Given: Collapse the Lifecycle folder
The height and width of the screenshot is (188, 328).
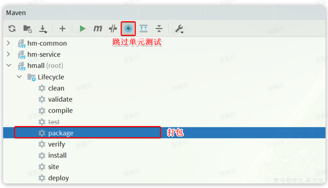Looking at the screenshot, I should (19, 77).
